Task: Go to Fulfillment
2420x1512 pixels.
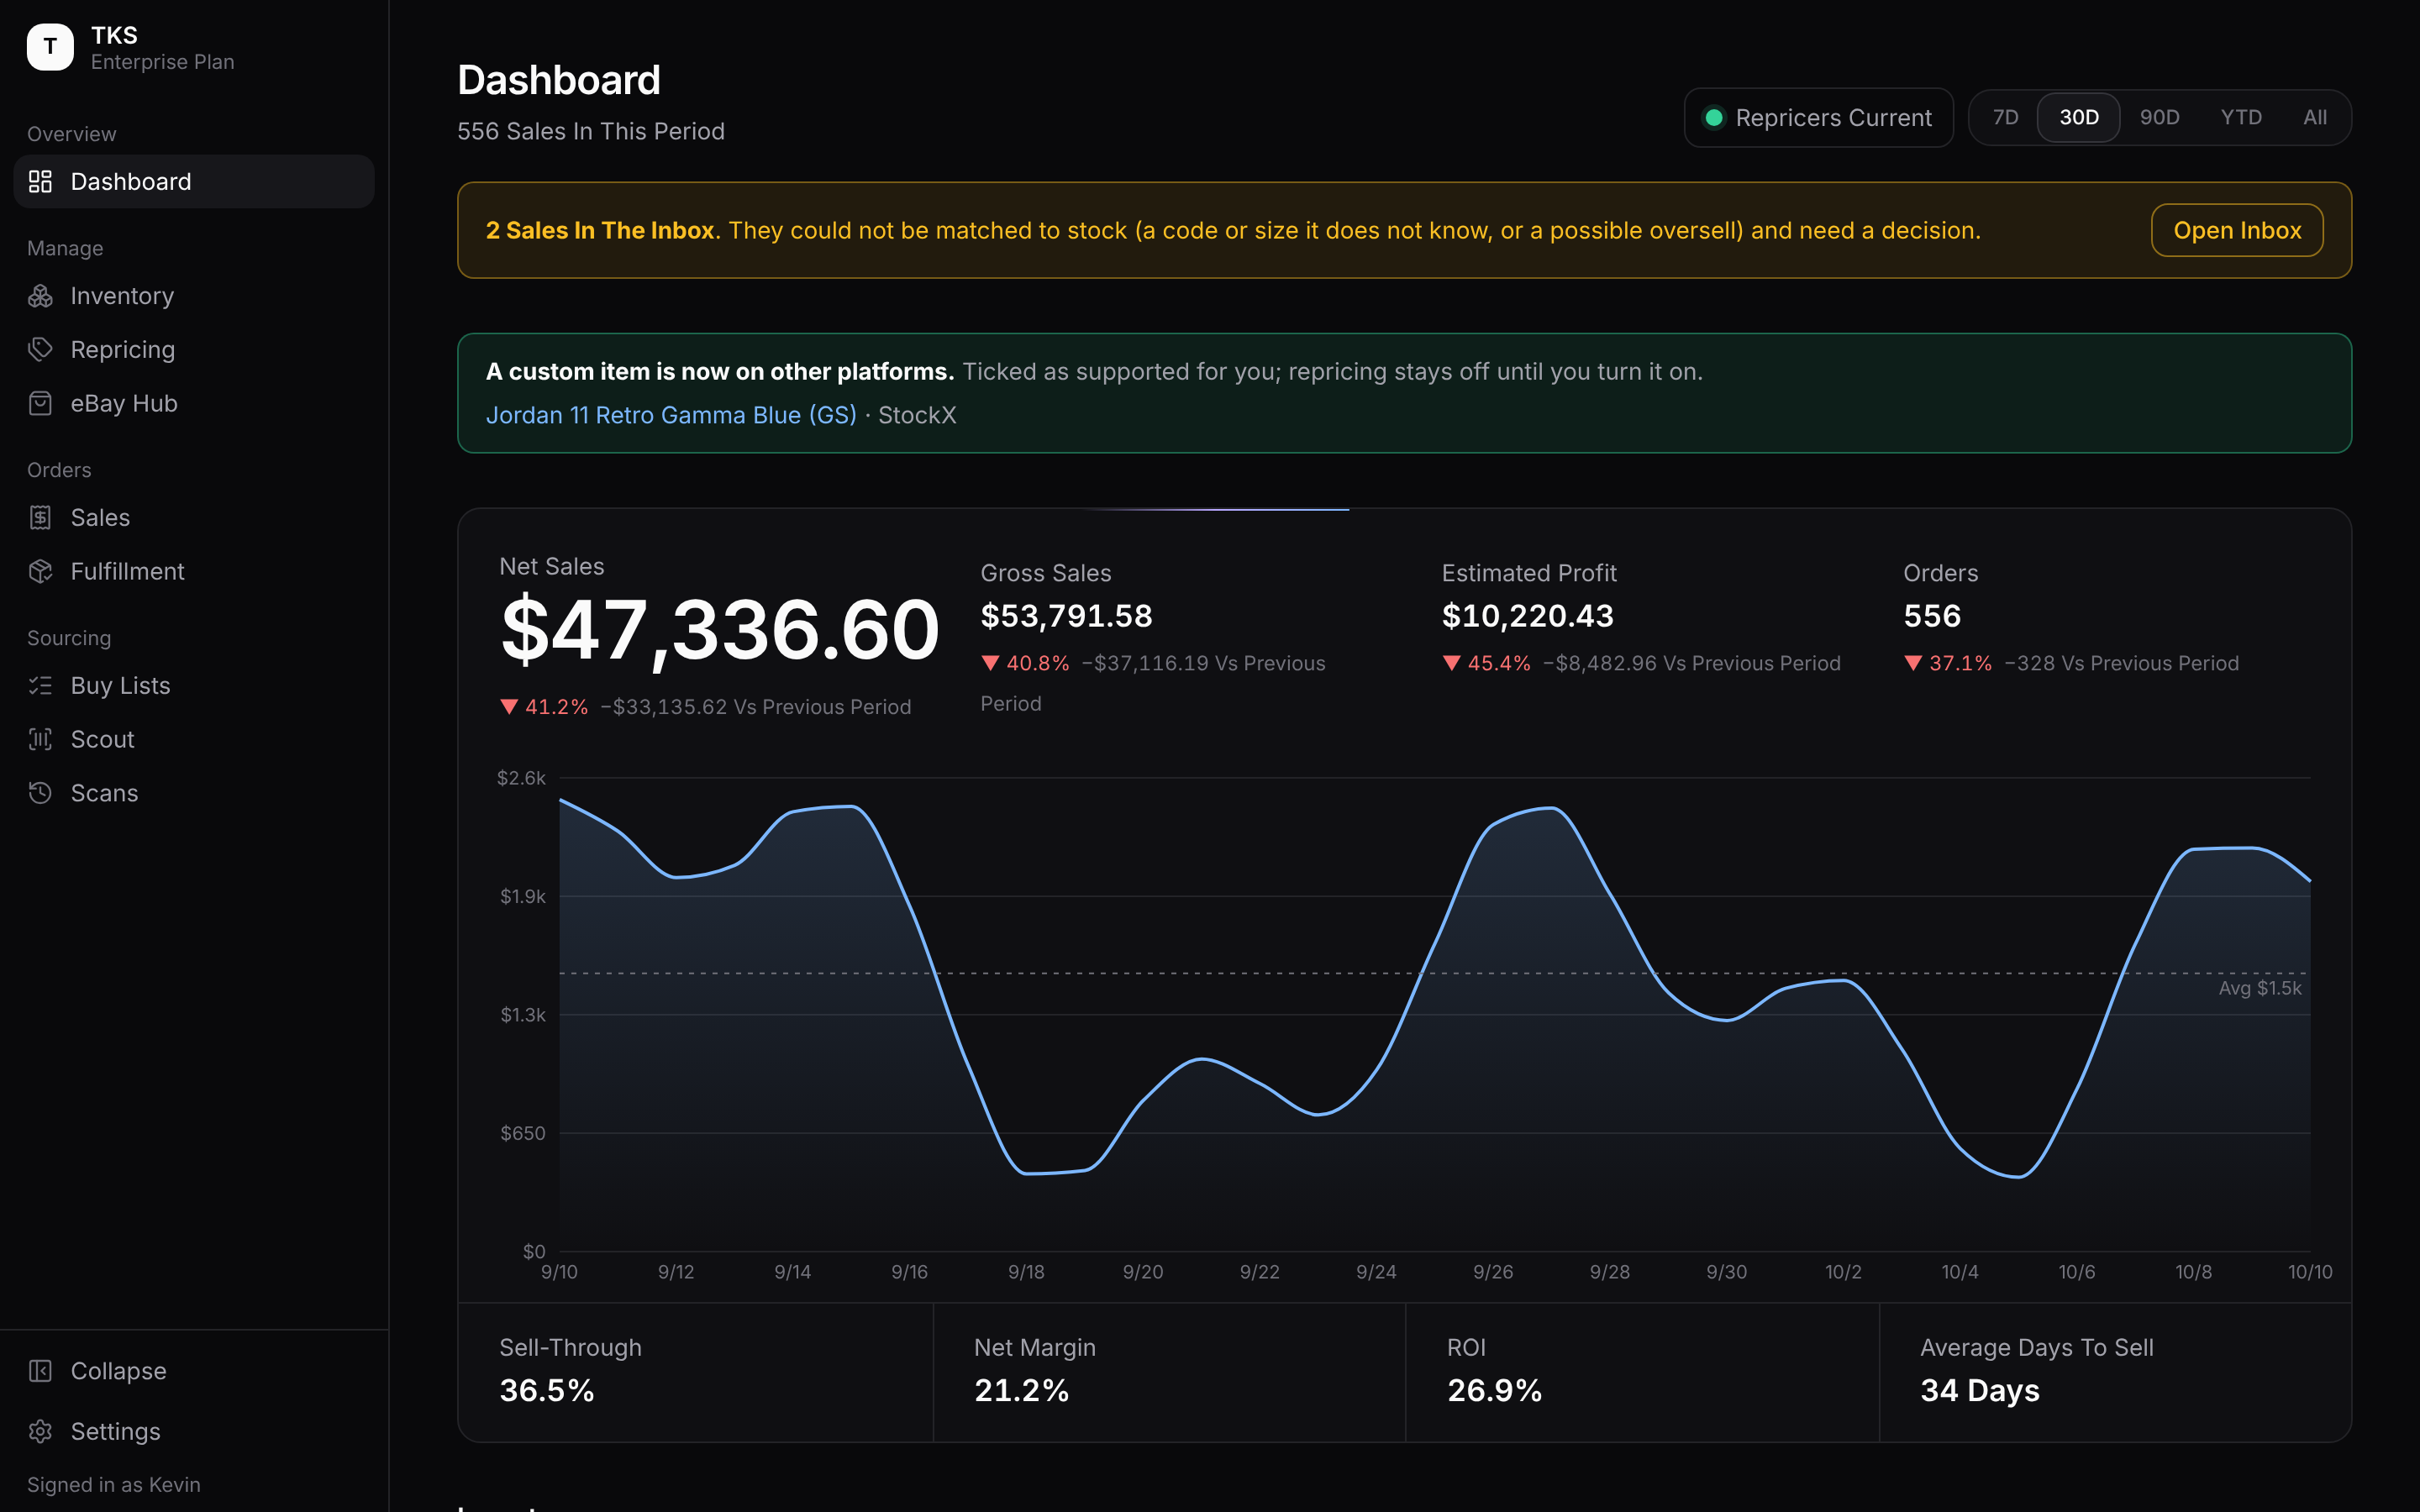Action: point(194,571)
